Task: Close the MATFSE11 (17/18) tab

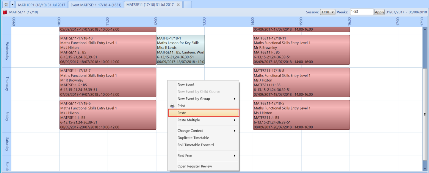Action: pos(178,5)
